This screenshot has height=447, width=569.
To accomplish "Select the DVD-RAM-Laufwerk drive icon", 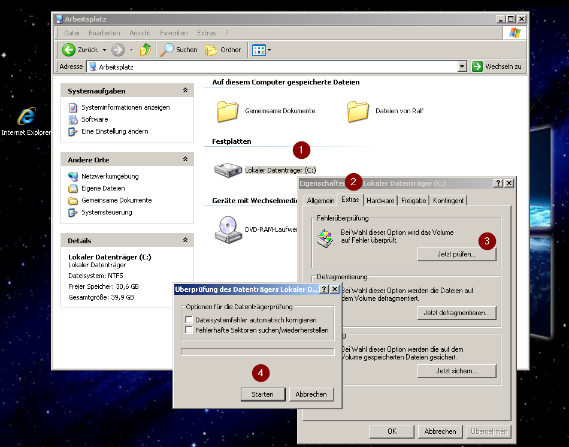I will point(228,229).
